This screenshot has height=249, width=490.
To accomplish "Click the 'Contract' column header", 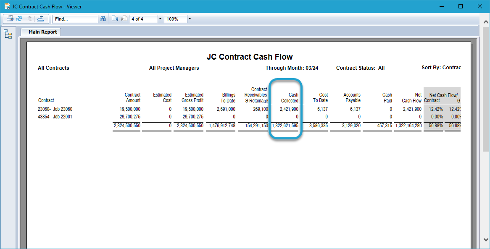I will tap(46, 100).
